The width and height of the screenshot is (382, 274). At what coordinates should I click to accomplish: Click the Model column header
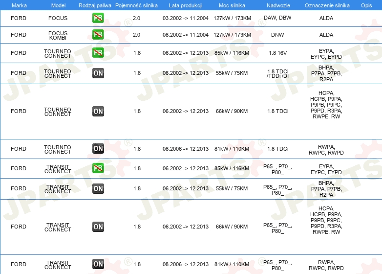point(58,5)
